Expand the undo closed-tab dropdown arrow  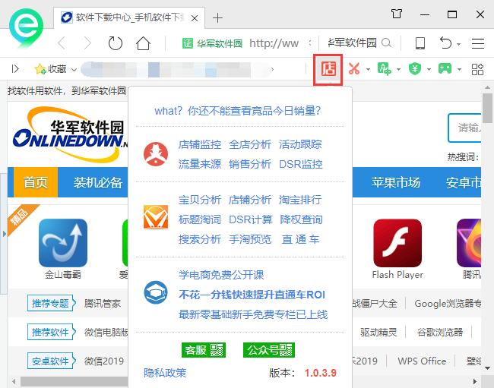tap(460, 44)
